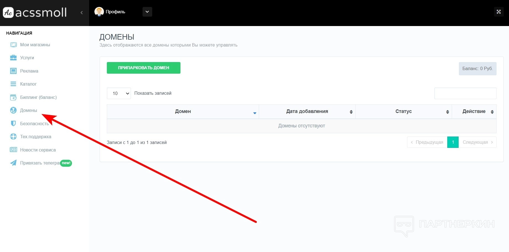Click the Биллинг wallet icon
This screenshot has height=252, width=509.
click(x=13, y=97)
